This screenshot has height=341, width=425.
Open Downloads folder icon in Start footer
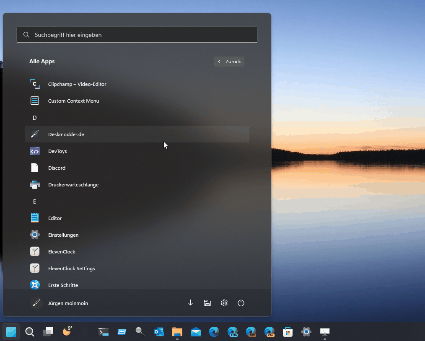coord(191,303)
